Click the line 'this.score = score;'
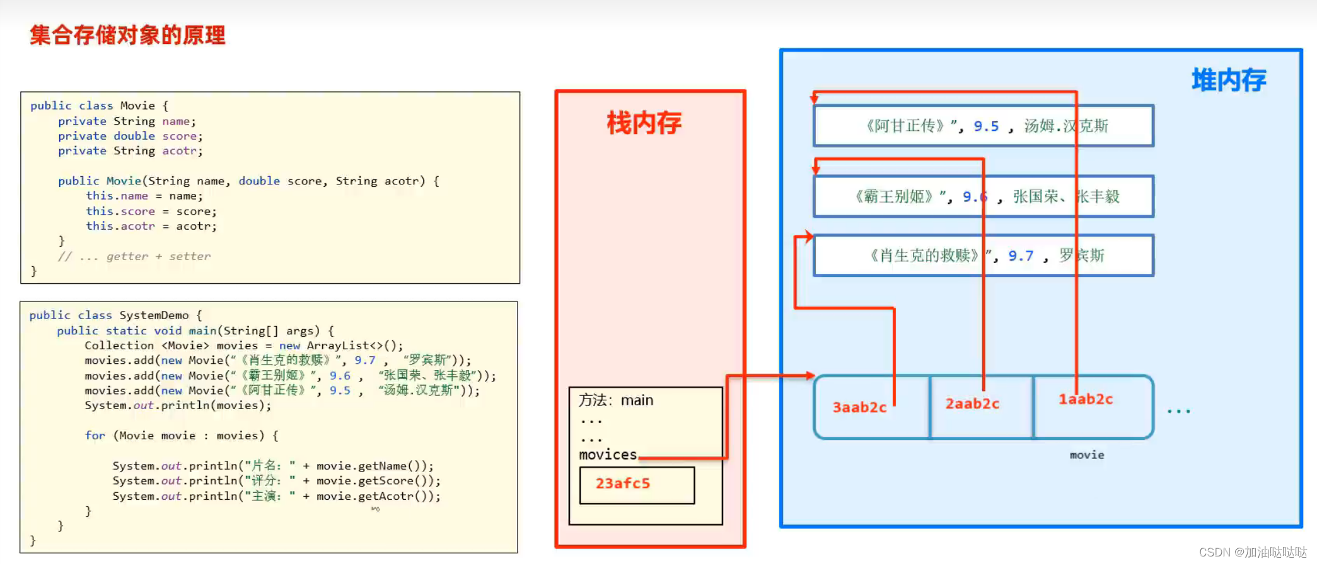 tap(151, 211)
